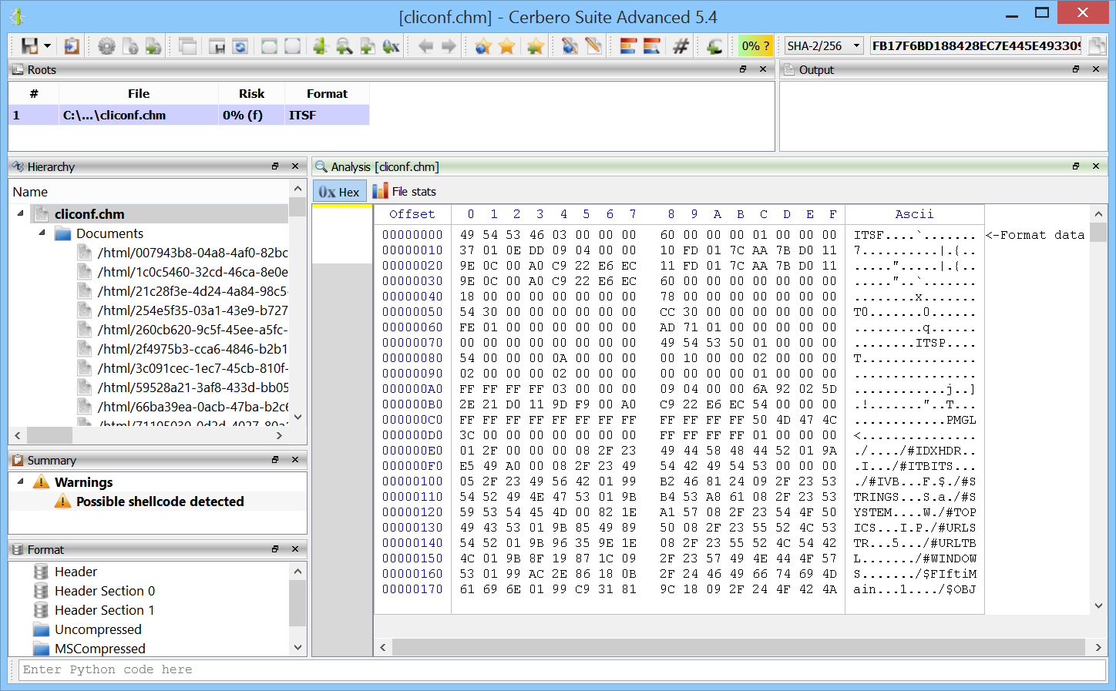Image resolution: width=1116 pixels, height=691 pixels.
Task: Click the copy hash icon
Action: click(1096, 46)
